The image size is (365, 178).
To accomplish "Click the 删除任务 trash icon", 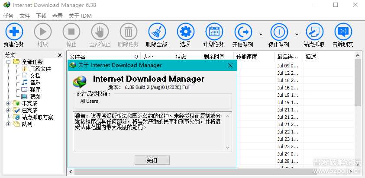I will (x=128, y=32).
